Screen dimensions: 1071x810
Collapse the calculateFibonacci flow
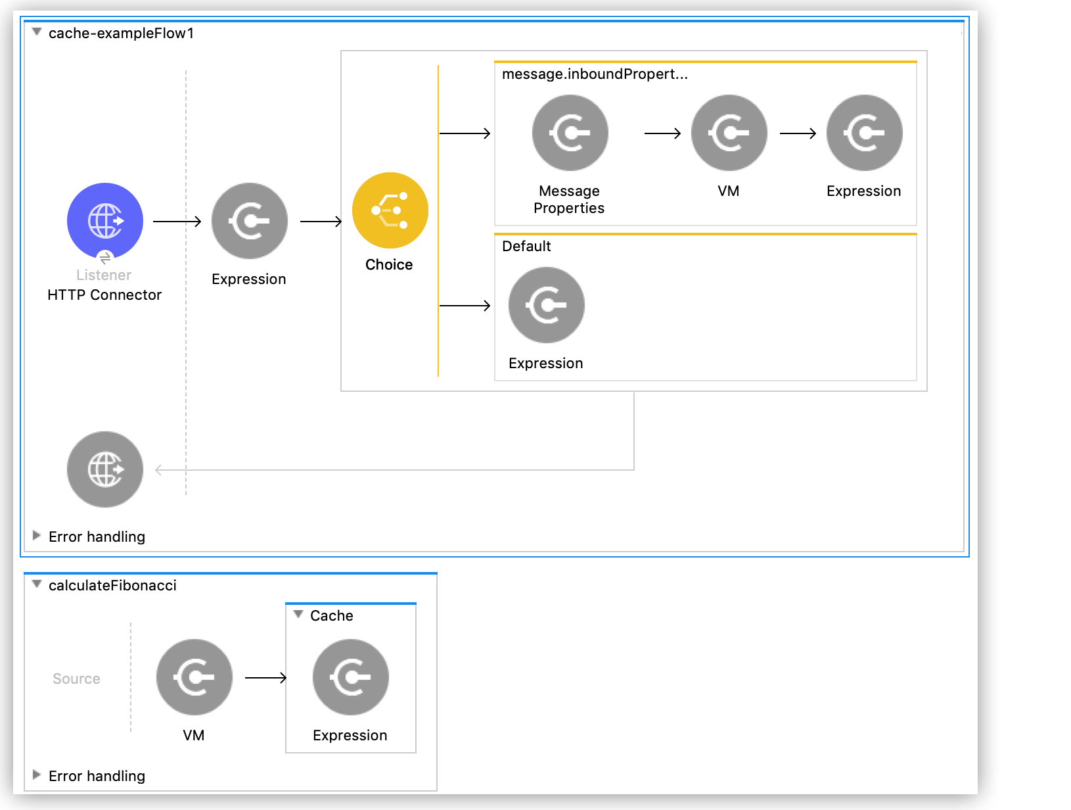37,584
